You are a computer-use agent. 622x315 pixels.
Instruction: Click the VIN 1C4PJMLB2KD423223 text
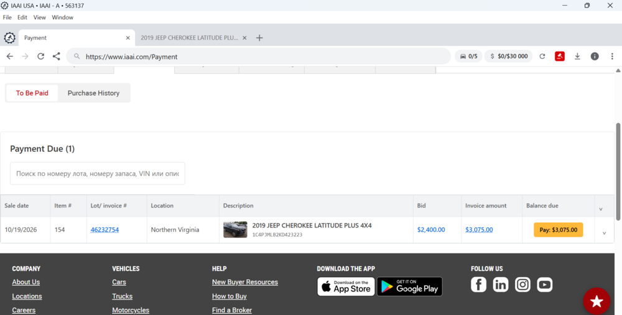click(277, 235)
